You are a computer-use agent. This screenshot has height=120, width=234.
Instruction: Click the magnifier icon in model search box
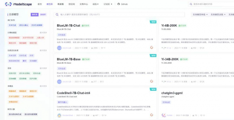(x=57, y=15)
